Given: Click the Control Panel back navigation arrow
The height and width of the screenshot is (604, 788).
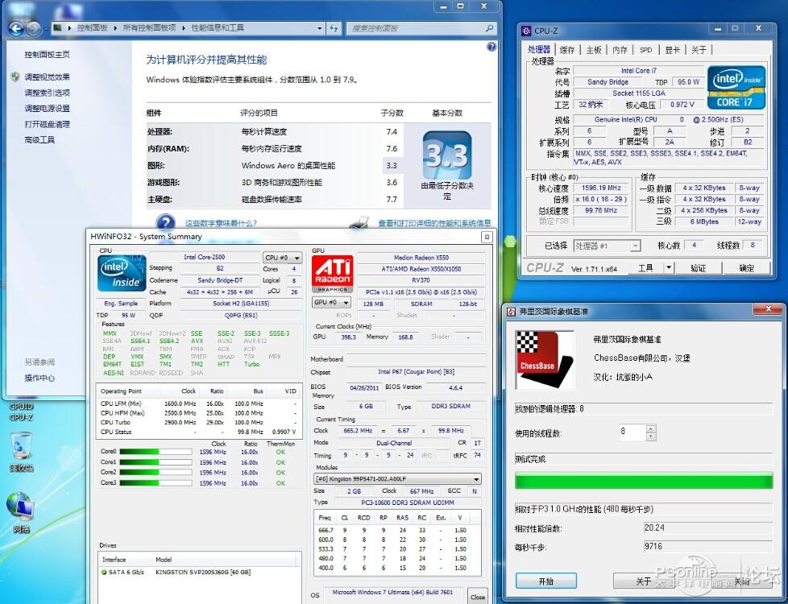Looking at the screenshot, I should pyautogui.click(x=16, y=29).
